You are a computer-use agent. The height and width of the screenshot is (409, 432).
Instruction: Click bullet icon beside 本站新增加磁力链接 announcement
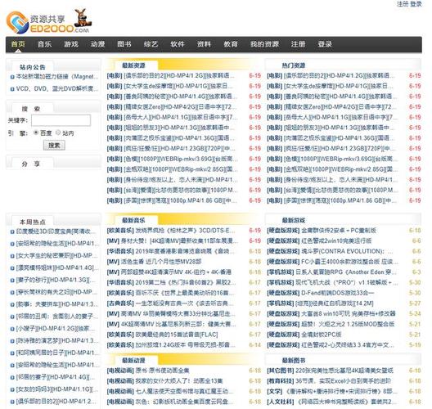(x=12, y=77)
